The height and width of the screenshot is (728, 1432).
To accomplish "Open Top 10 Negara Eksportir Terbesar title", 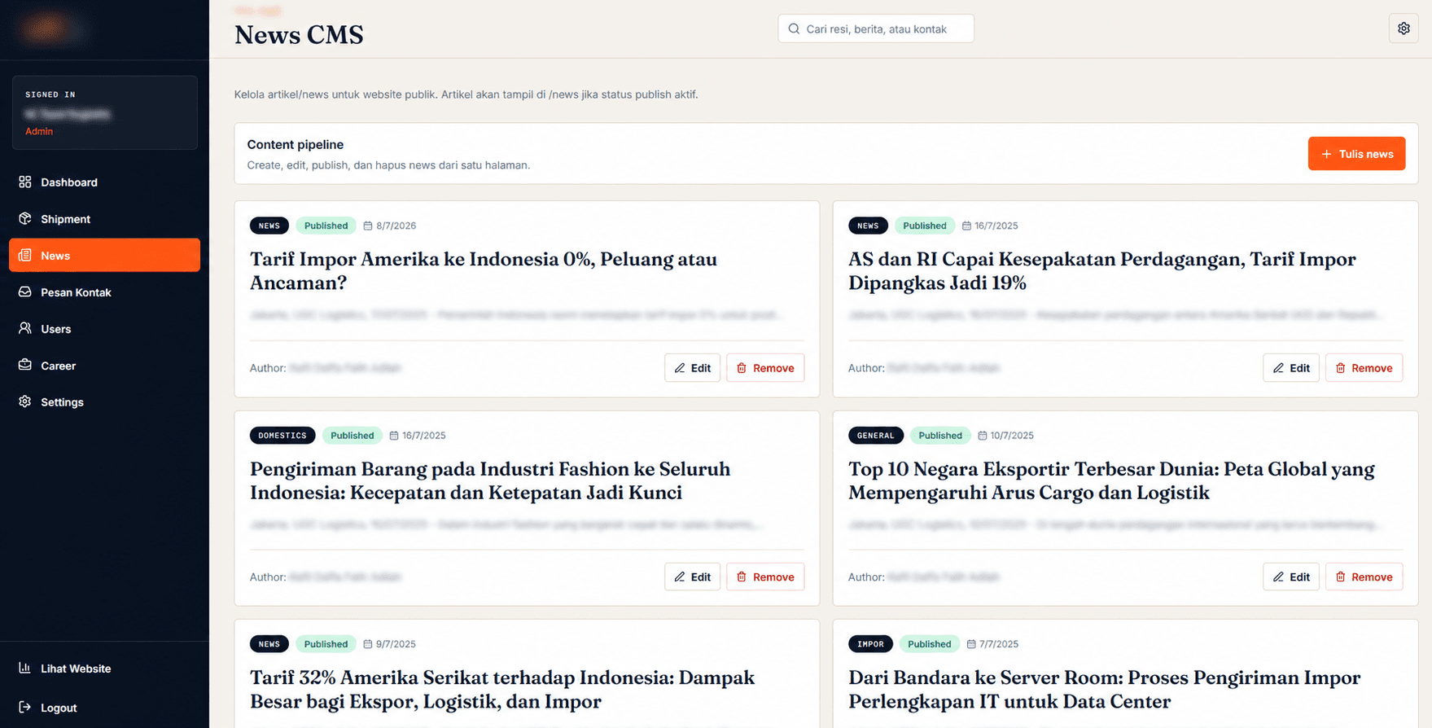I will 1111,480.
